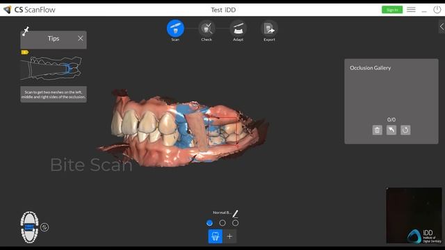Delete the occlusion in gallery
This screenshot has width=445, height=250.
377,130
